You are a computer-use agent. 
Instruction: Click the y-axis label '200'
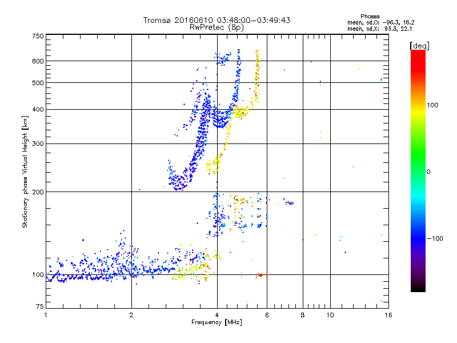coord(38,192)
